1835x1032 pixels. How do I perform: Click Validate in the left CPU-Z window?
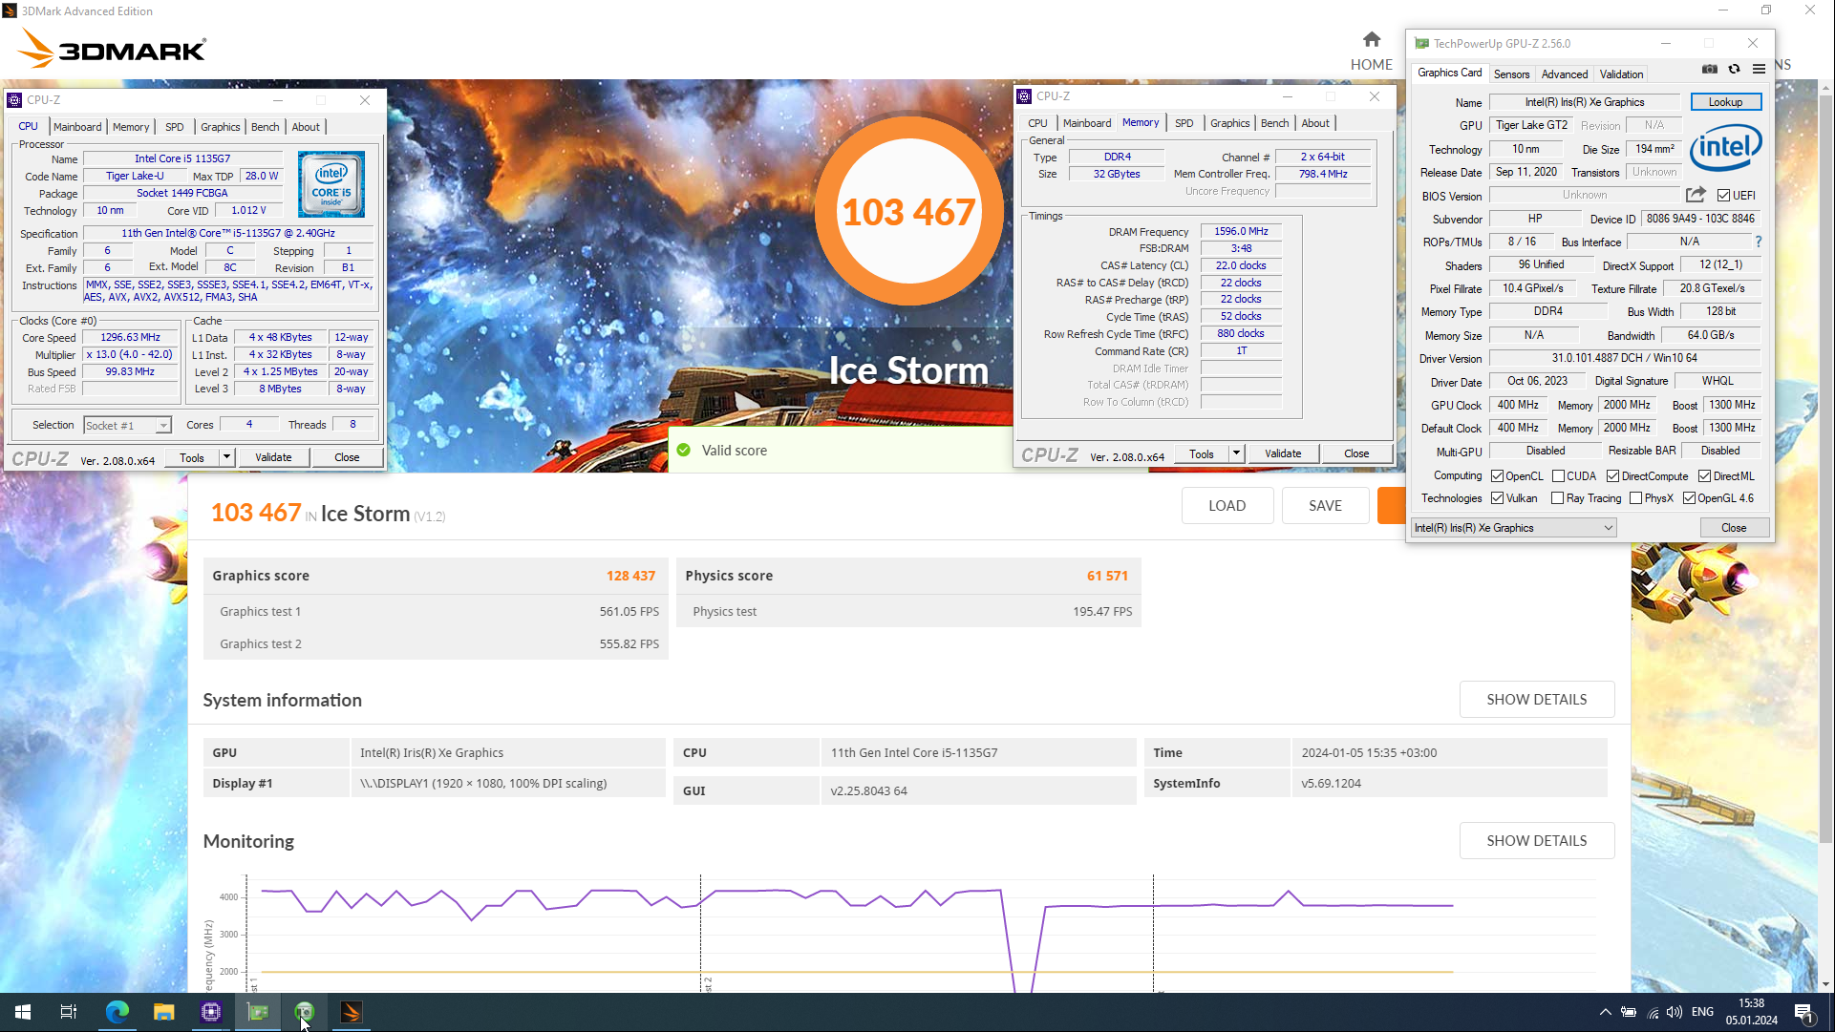273,457
